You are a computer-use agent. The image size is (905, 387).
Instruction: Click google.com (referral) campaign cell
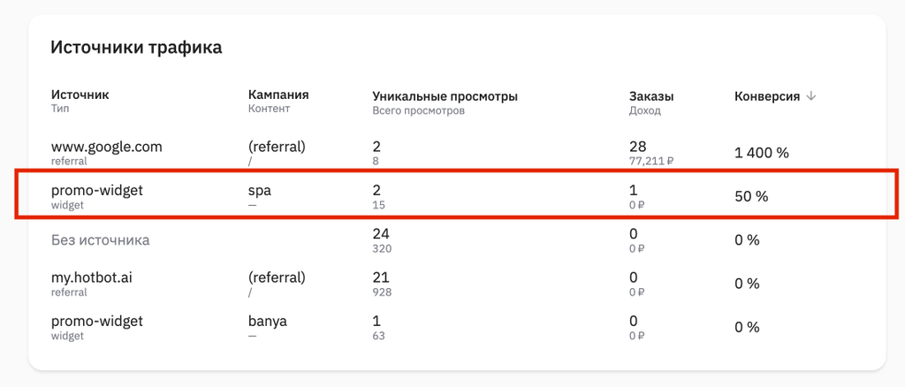pos(277,147)
